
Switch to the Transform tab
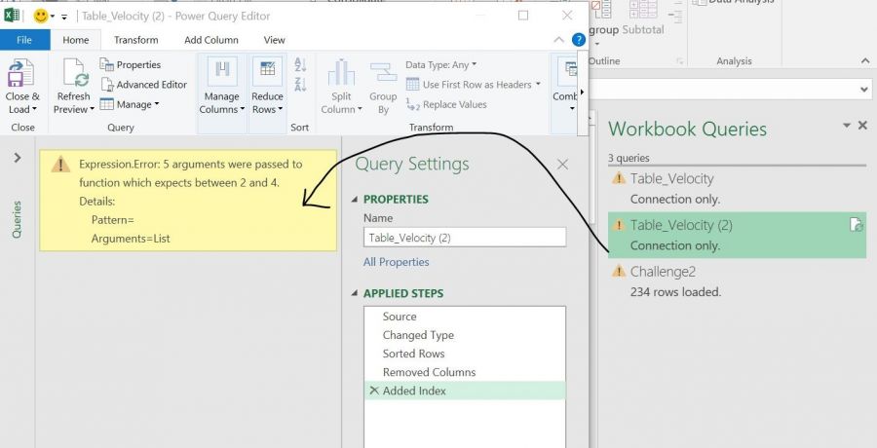[x=135, y=40]
